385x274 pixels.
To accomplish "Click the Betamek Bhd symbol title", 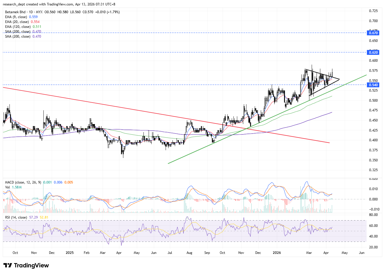I will coord(15,12).
